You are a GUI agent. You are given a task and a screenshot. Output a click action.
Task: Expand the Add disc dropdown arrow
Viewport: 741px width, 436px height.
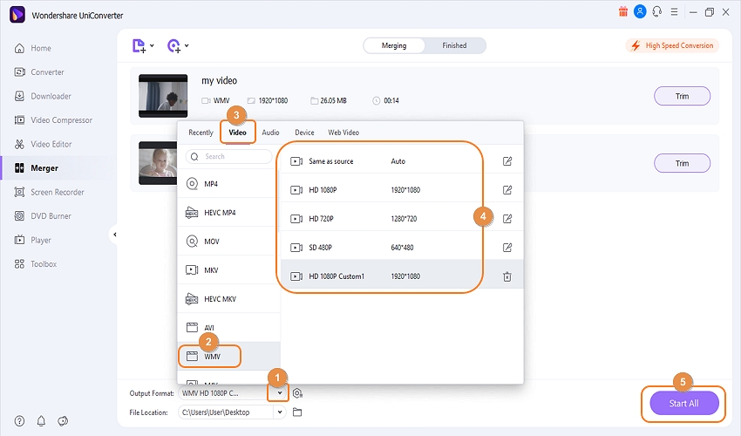click(x=187, y=46)
